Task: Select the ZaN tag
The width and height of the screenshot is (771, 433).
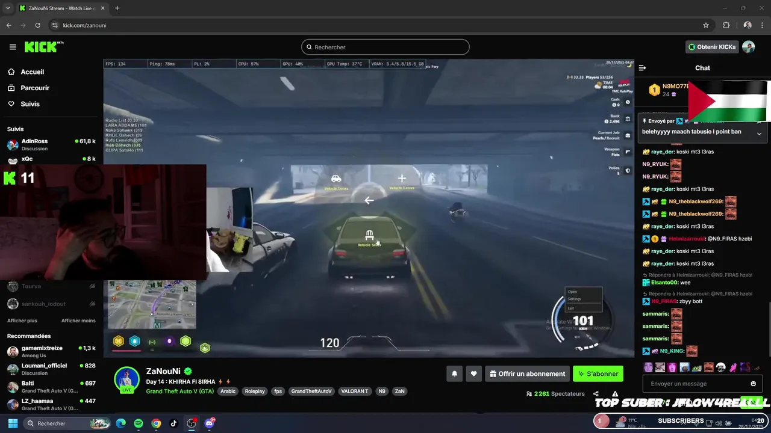Action: pyautogui.click(x=399, y=391)
